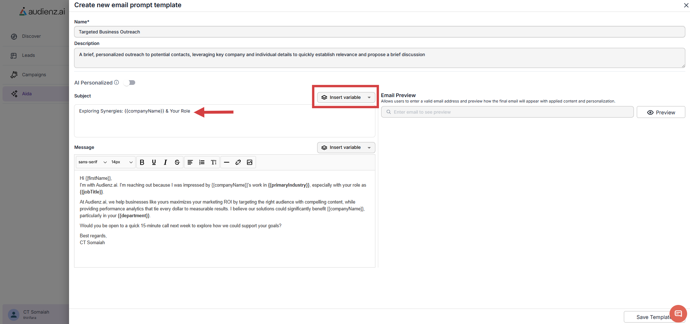
Task: Open the chat support bubble
Action: [x=678, y=314]
